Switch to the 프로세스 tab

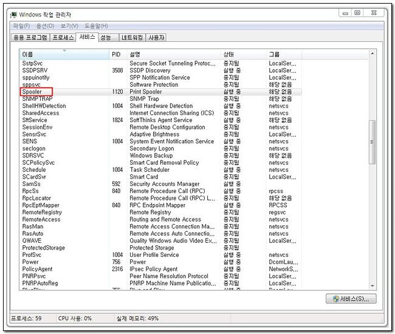tap(63, 38)
